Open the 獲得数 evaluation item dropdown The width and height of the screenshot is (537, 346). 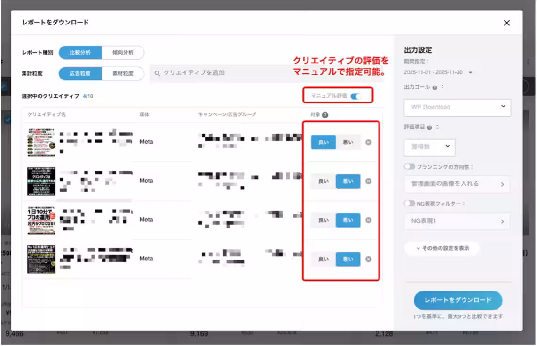point(429,147)
